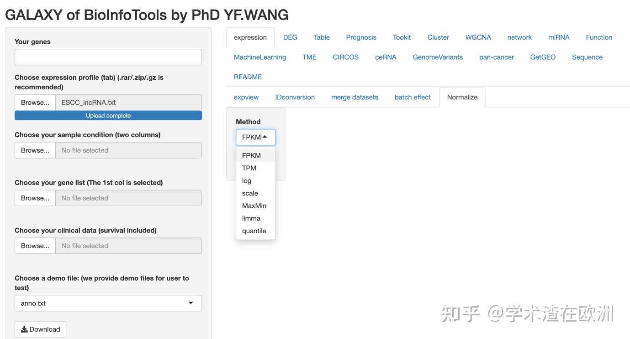Open the demo file selector caret
Image resolution: width=630 pixels, height=339 pixels.
tap(191, 303)
